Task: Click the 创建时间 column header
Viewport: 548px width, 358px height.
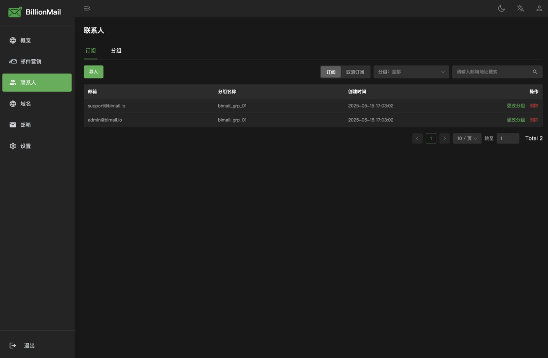Action: 357,91
